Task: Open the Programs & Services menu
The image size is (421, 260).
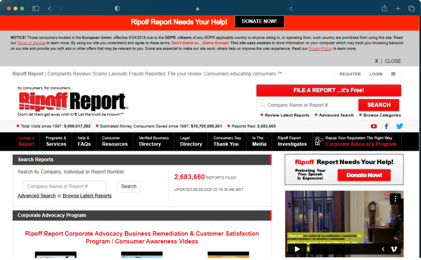Action: click(x=56, y=141)
